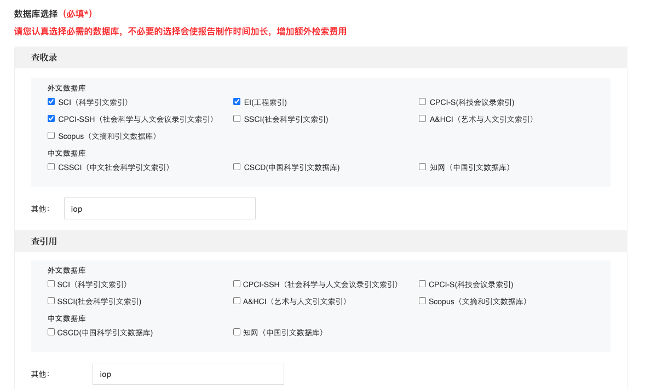Check Scopus under the 查引用 section
Viewport: 645px width, 389px height.
(x=422, y=300)
